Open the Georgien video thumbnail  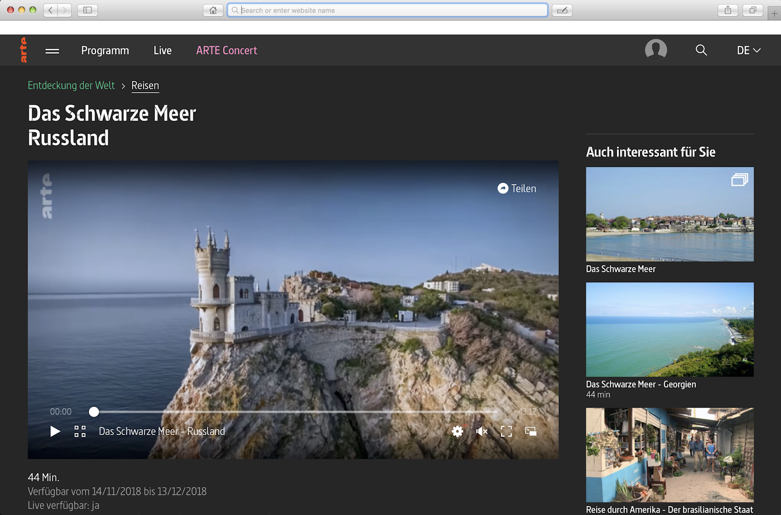[x=670, y=330]
